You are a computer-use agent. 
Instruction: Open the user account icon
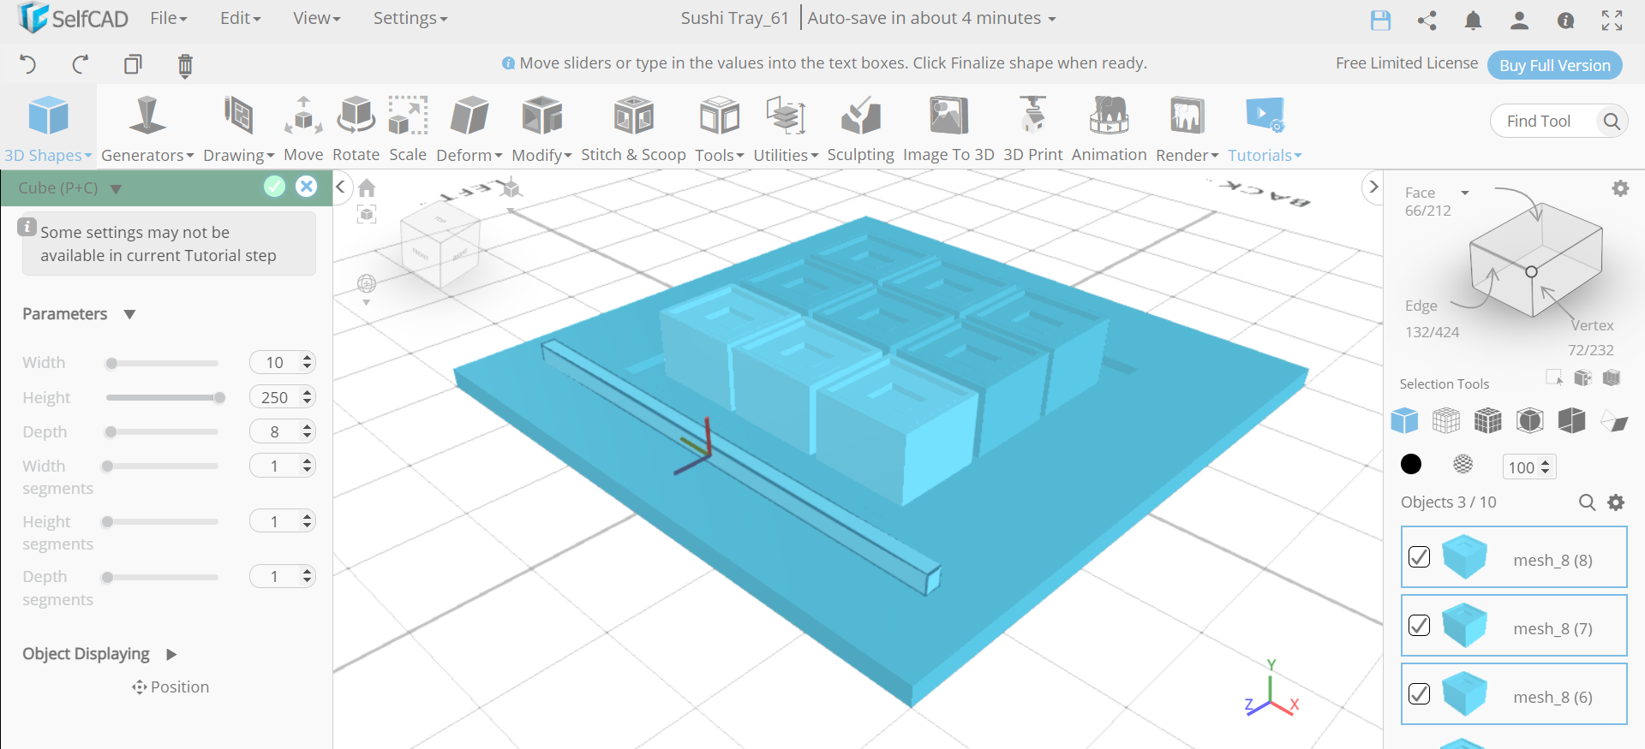[1519, 21]
